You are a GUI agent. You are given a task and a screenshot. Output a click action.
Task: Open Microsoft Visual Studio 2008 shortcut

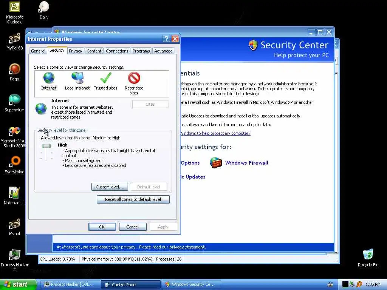coord(14,137)
